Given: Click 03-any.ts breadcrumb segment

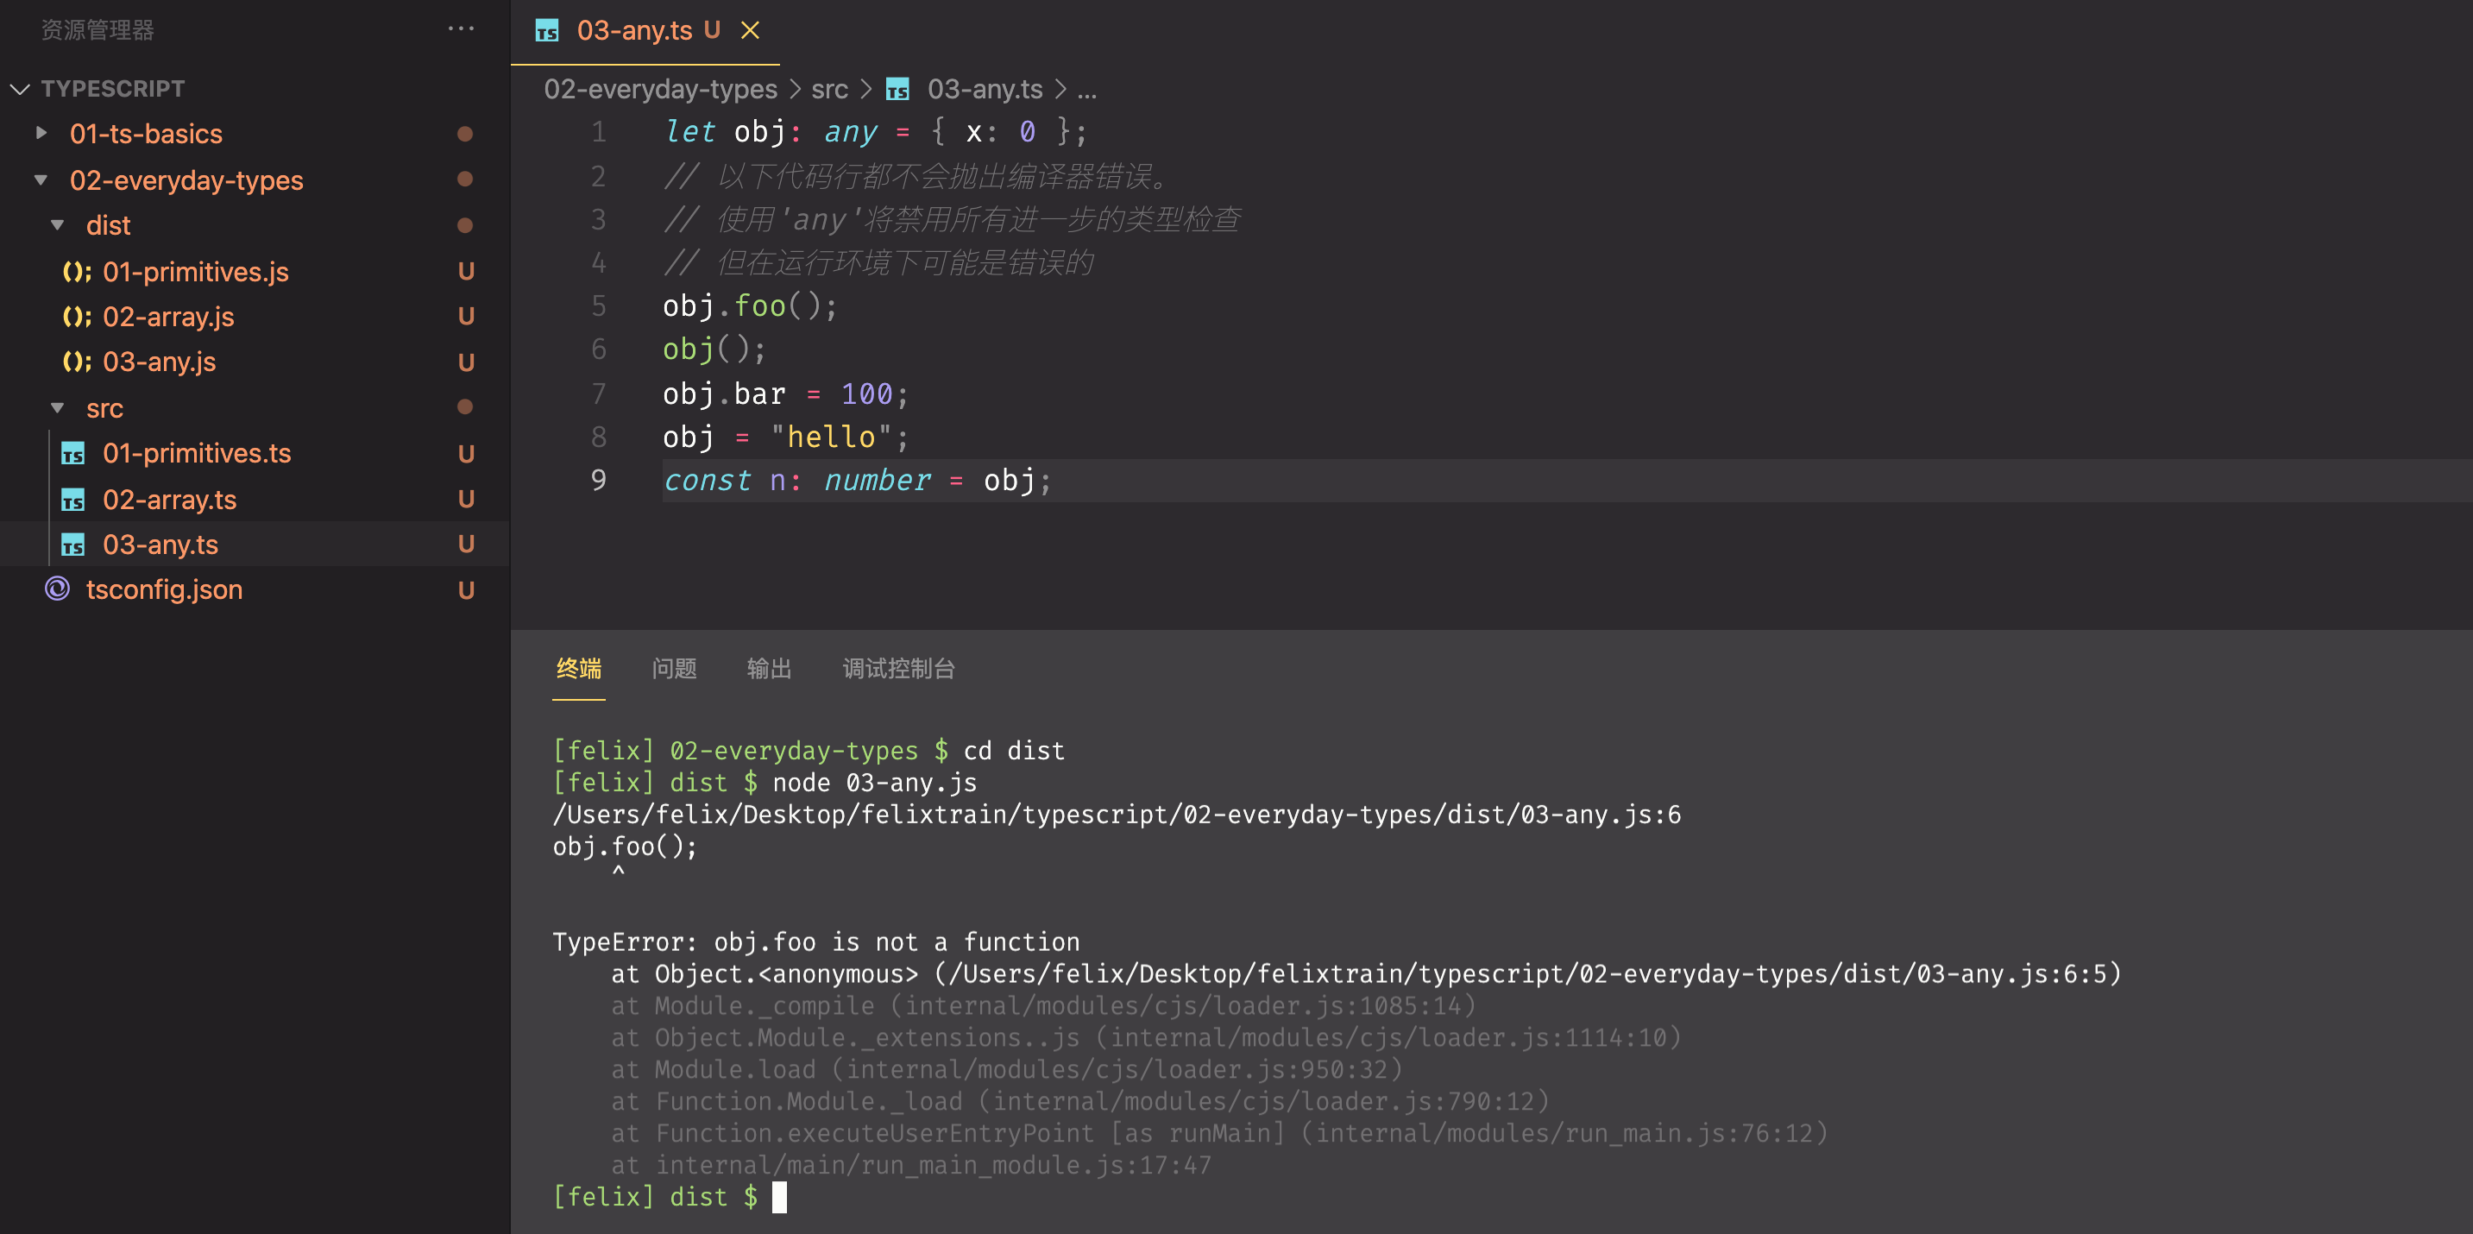Looking at the screenshot, I should point(985,89).
